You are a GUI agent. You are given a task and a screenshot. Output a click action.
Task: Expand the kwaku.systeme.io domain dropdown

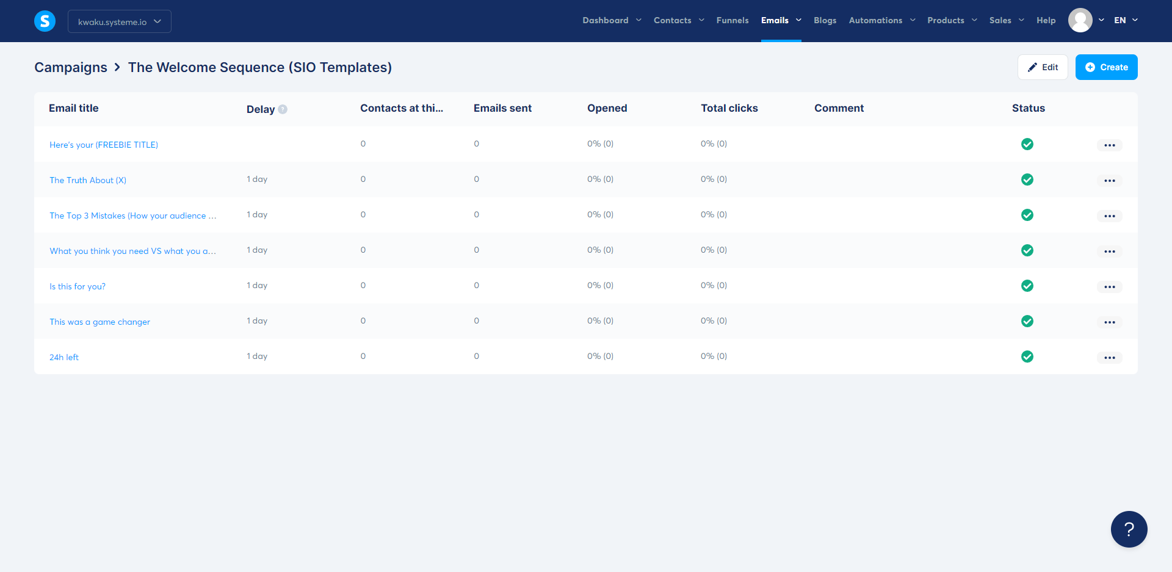click(120, 21)
